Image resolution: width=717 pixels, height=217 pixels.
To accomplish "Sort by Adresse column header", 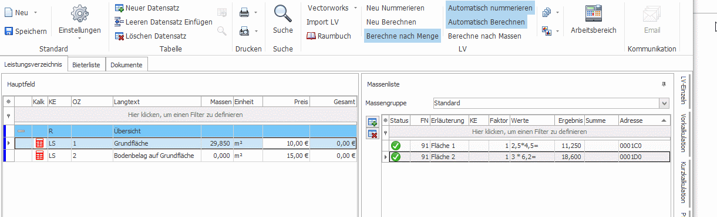I will [x=644, y=120].
